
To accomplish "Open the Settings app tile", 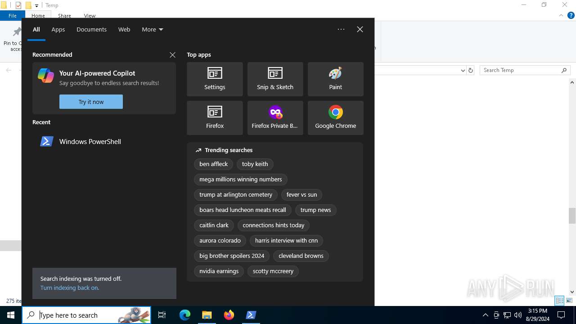I will [215, 79].
